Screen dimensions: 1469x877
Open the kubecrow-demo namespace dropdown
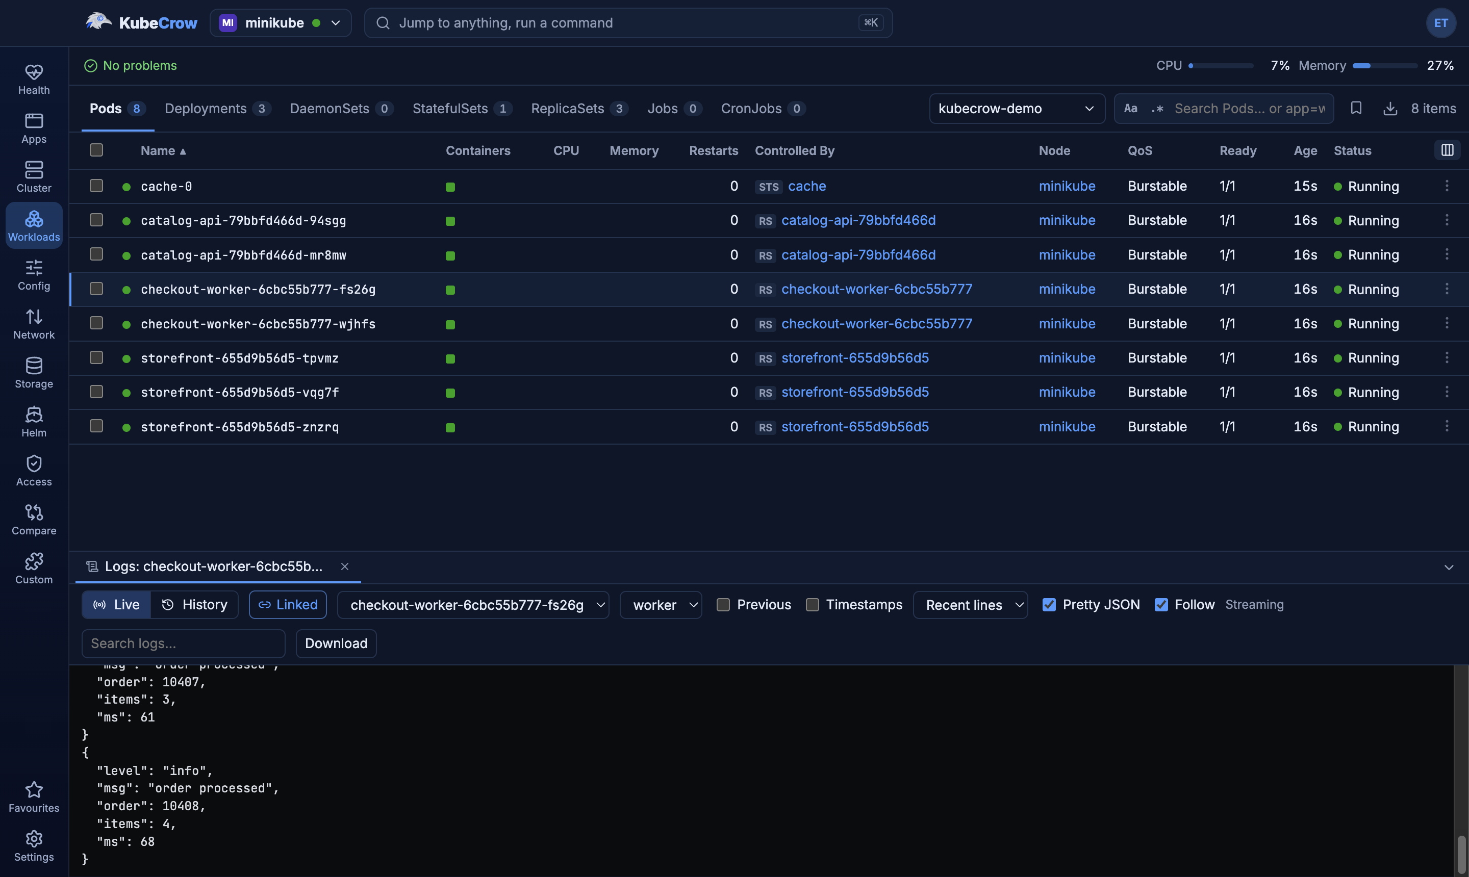pyautogui.click(x=1017, y=108)
